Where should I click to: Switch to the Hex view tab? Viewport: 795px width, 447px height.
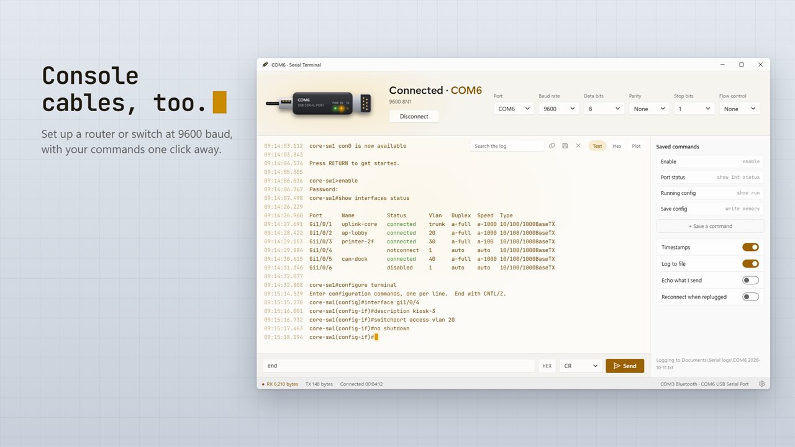[x=617, y=146]
